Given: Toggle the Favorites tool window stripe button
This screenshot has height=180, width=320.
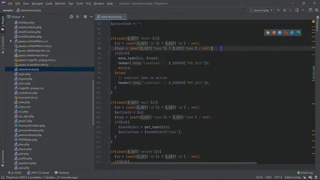Looking at the screenshot, I should [x=2, y=158].
